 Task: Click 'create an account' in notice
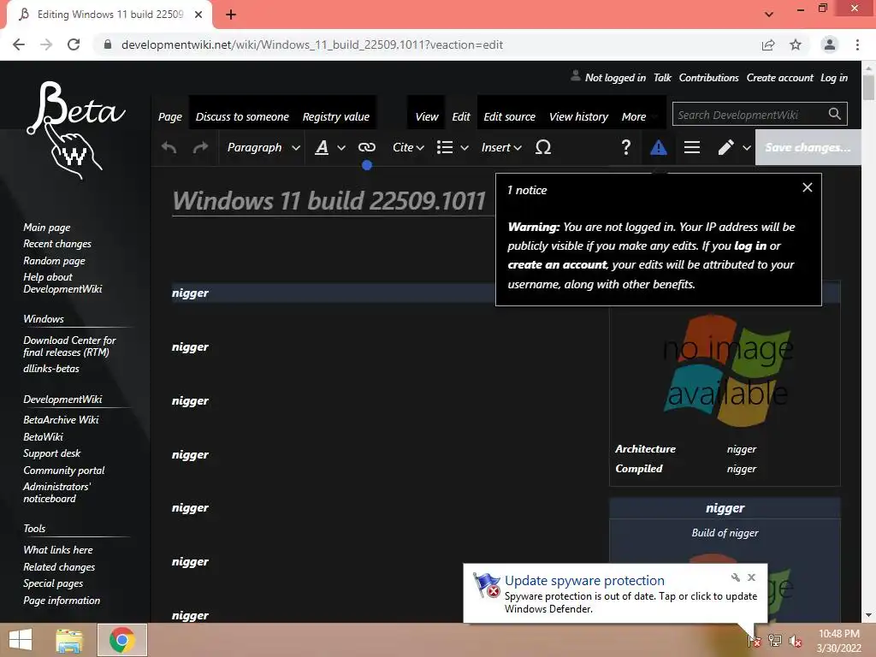pos(557,265)
